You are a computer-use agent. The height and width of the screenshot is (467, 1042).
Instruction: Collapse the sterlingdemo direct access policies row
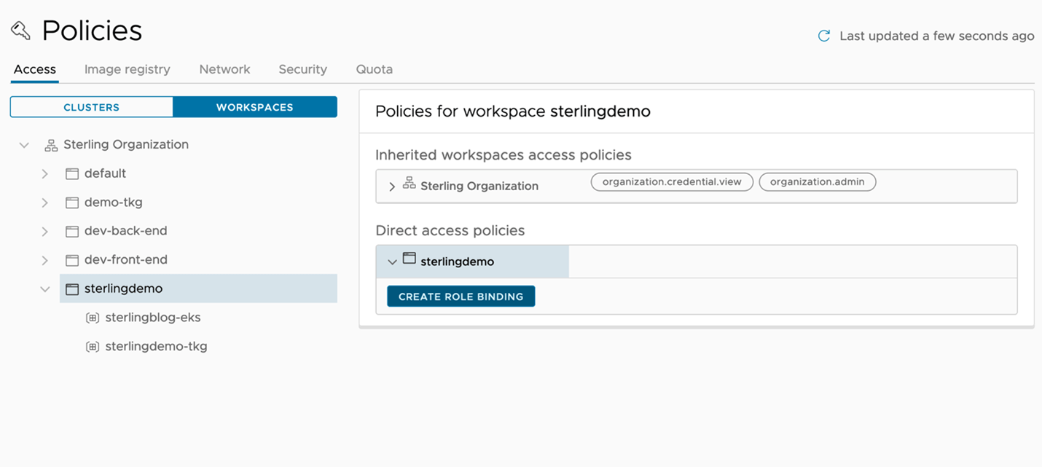click(x=392, y=262)
